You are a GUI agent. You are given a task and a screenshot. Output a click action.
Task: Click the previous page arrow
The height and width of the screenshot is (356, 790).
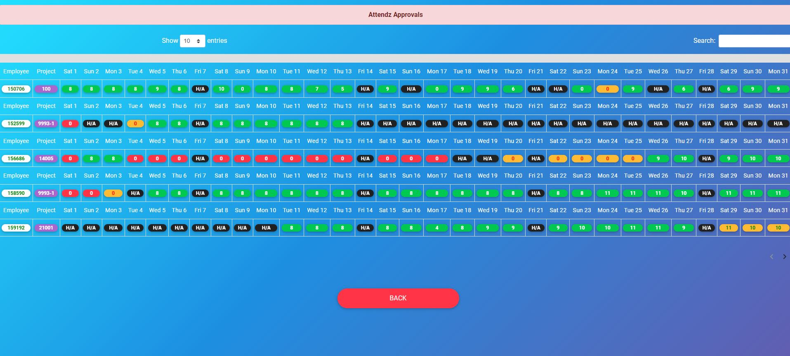[771, 257]
